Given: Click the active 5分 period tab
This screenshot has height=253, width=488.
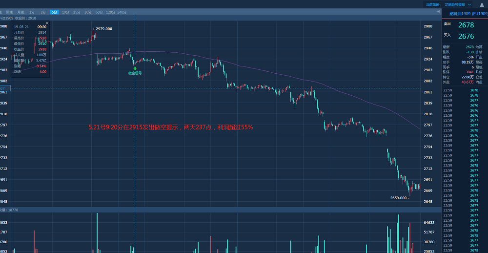Looking at the screenshot, I should (x=54, y=12).
